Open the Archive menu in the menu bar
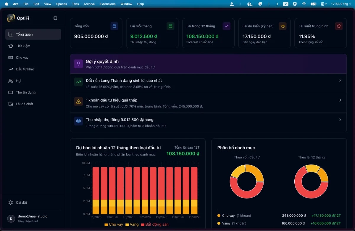355x231 pixels. 89,4
